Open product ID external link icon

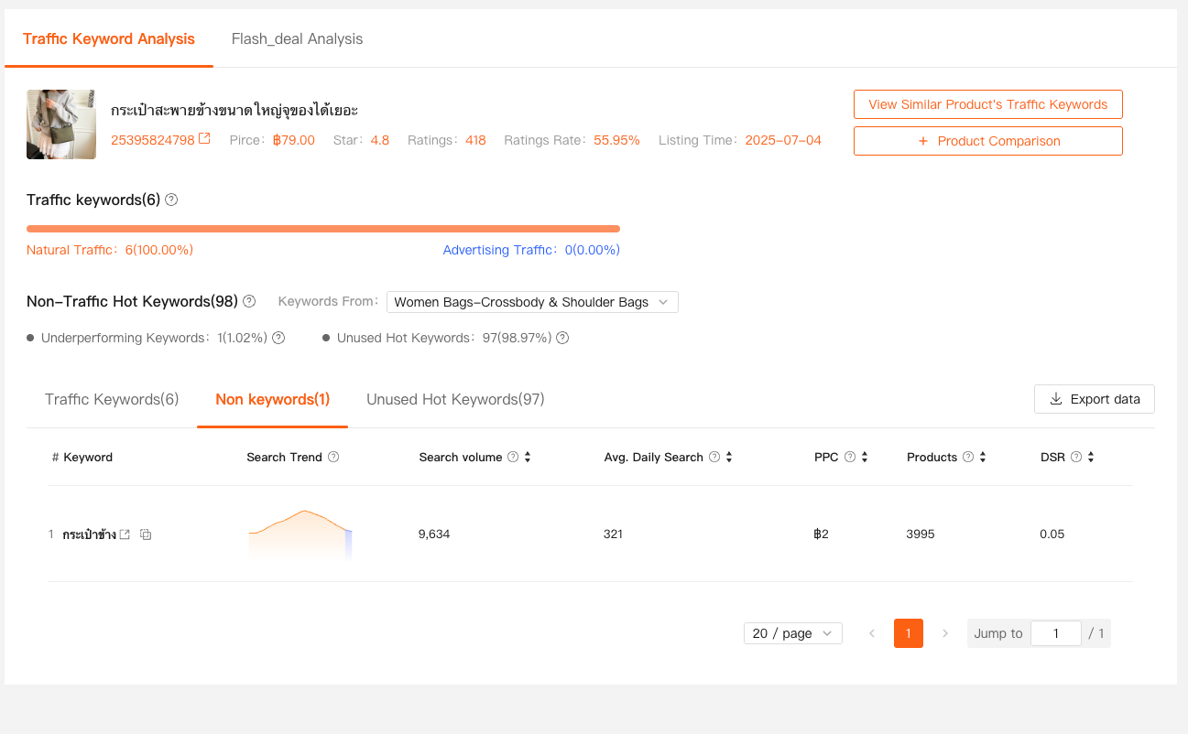[x=205, y=140]
